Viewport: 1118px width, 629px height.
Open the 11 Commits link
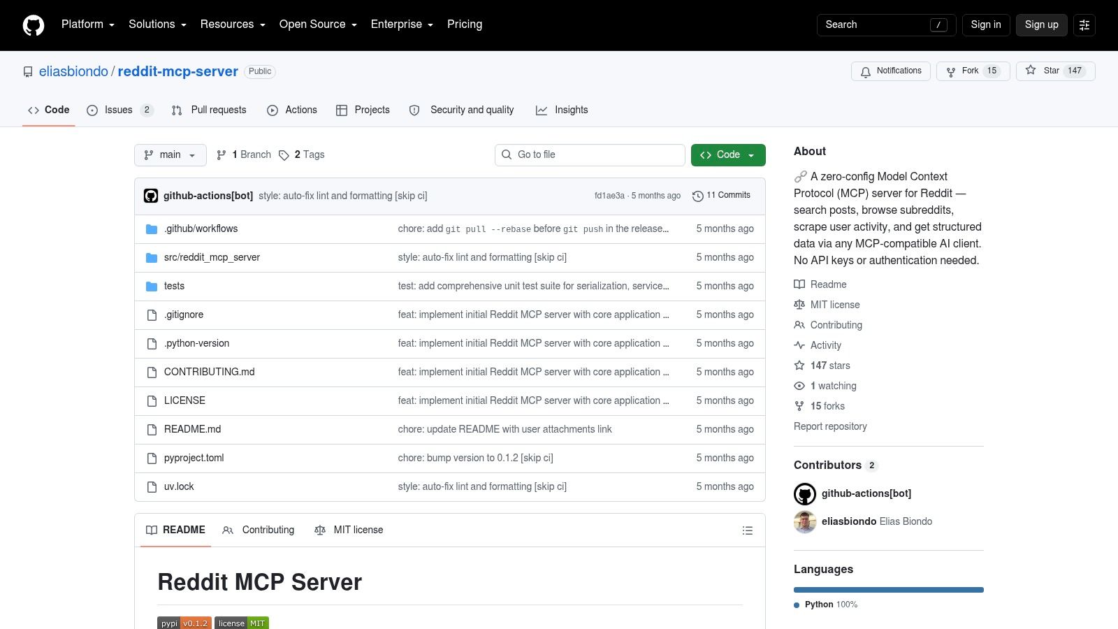click(x=721, y=196)
